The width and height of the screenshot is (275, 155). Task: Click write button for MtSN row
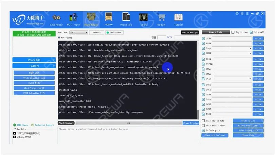258,114
